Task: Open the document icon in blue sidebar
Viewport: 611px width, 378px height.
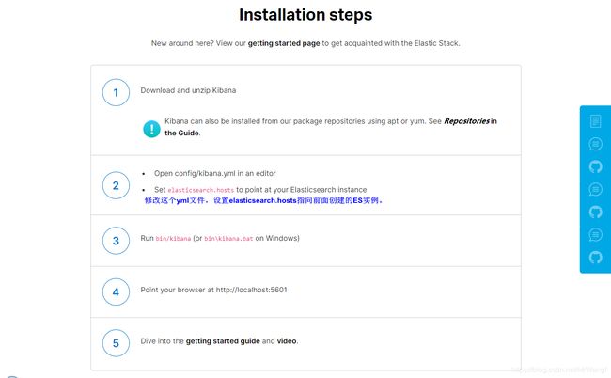Action: click(595, 121)
